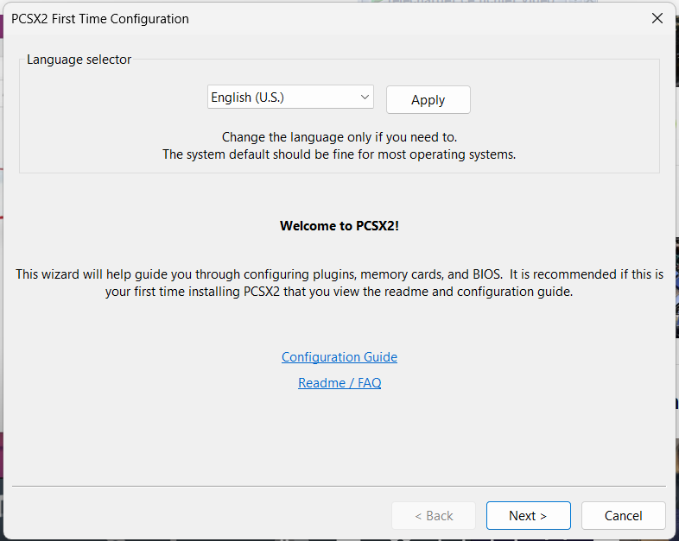Go to the Next wizard page

click(528, 515)
